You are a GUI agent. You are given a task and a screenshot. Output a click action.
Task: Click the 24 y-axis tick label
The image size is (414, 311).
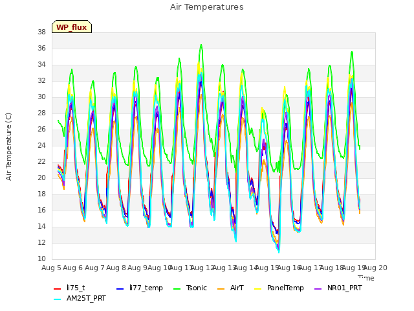(41, 145)
